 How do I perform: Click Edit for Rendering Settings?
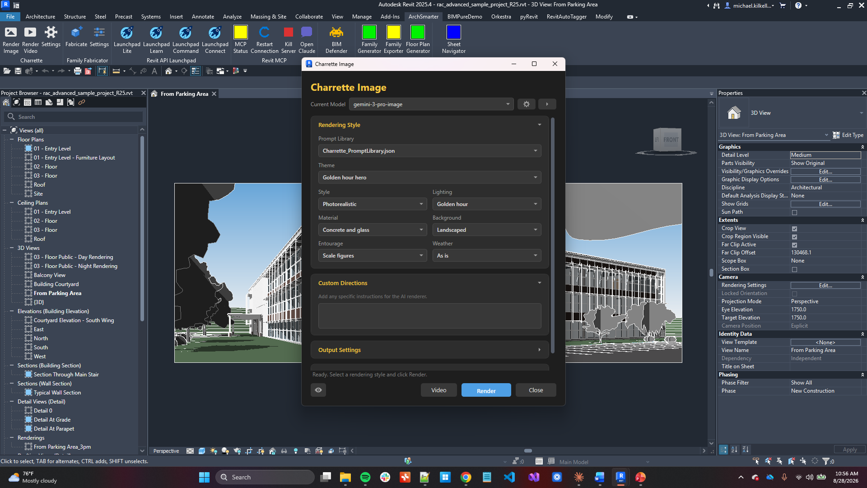[x=825, y=286]
